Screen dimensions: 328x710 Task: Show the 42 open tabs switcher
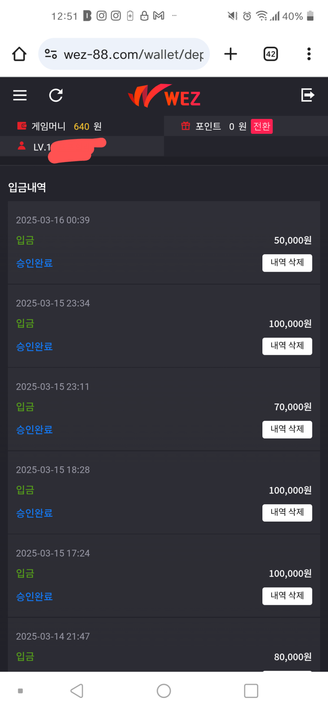pyautogui.click(x=271, y=54)
